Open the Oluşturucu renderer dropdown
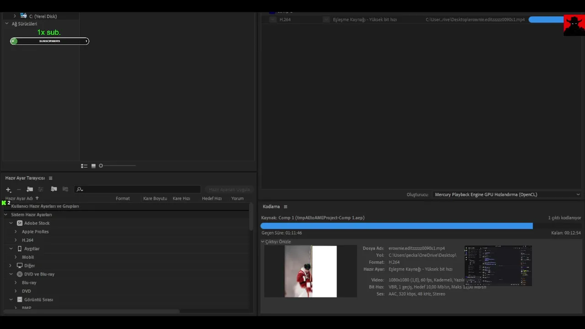 tap(507, 195)
